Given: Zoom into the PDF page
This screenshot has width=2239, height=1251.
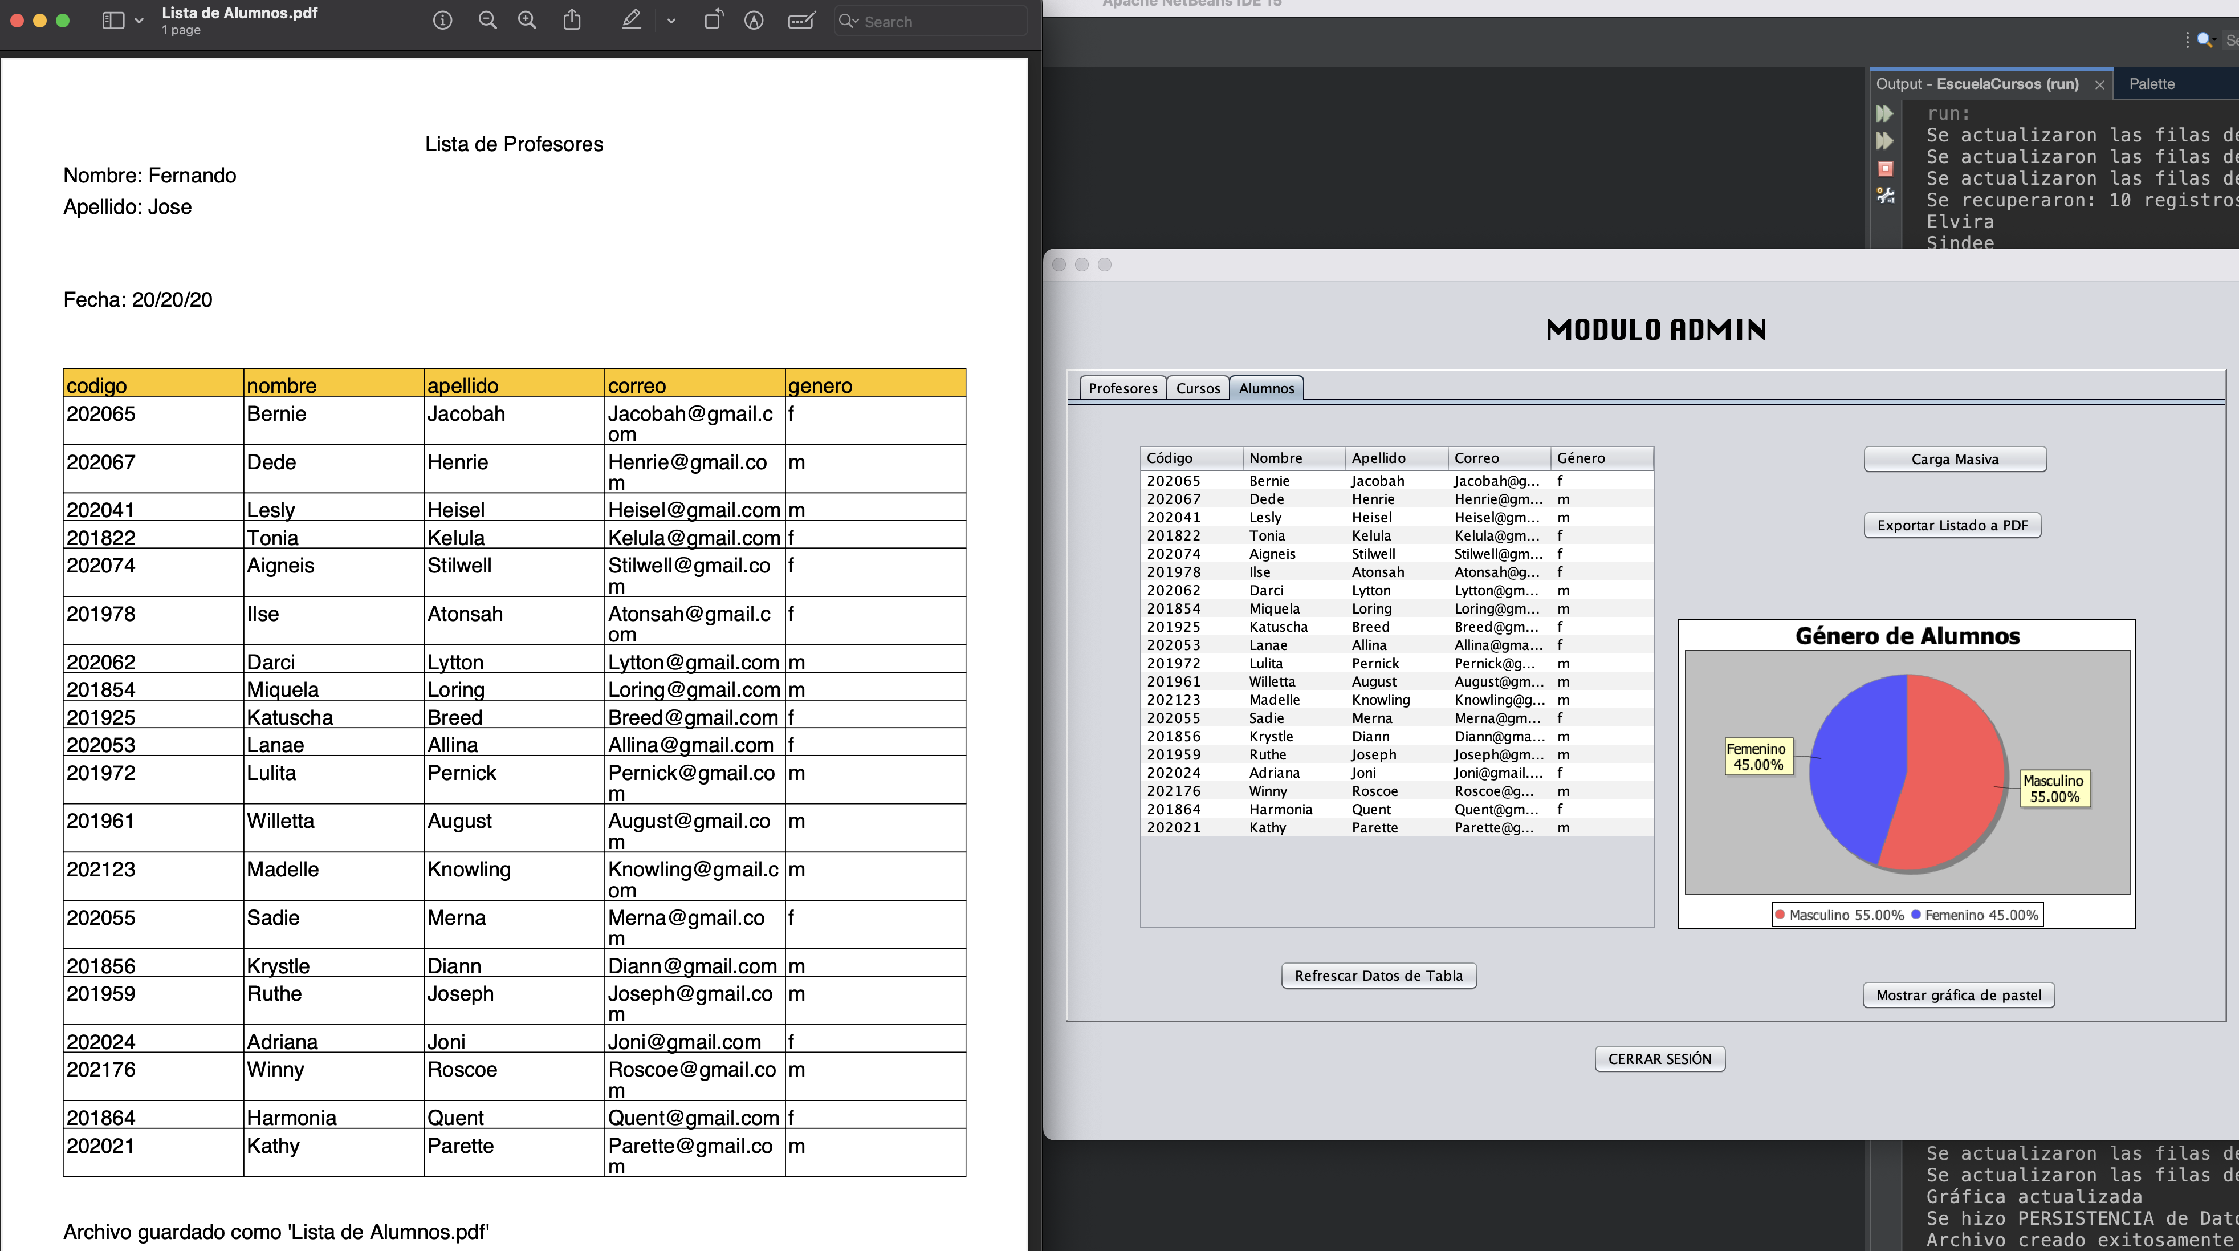Looking at the screenshot, I should tap(526, 21).
